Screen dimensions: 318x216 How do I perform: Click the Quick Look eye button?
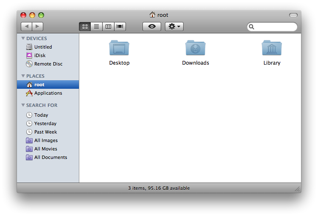pos(152,27)
